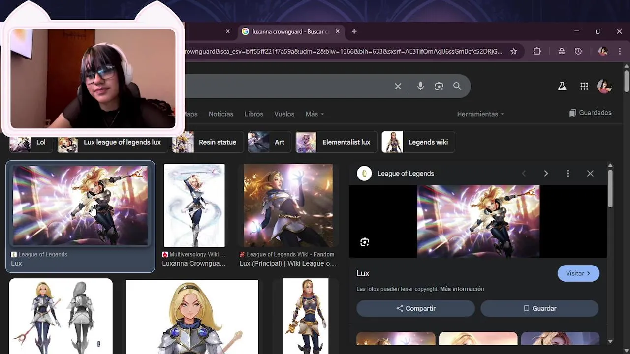Open the Multiversology Wiki Luxanna image result
630x354 pixels.
[194, 206]
